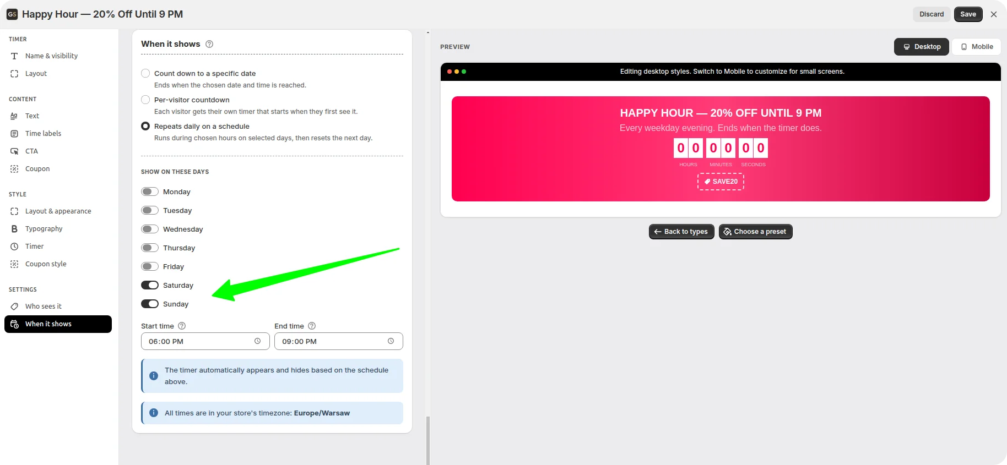The height and width of the screenshot is (465, 1007).
Task: Click the End time help icon
Action: (312, 326)
